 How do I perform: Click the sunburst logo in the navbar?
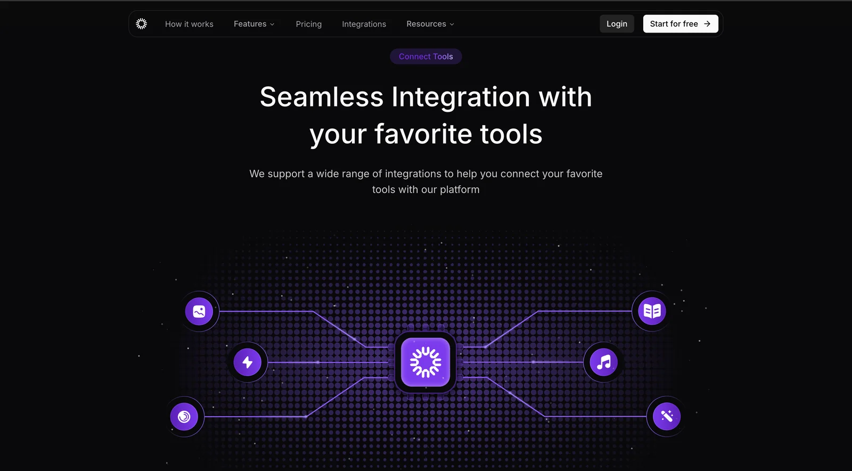click(141, 24)
